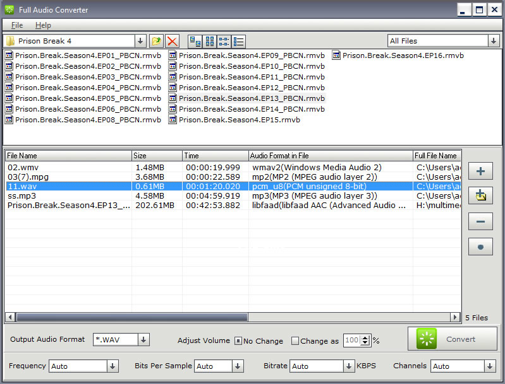Click the 00:04:59.919 time cell
505x384 pixels.
click(213, 195)
